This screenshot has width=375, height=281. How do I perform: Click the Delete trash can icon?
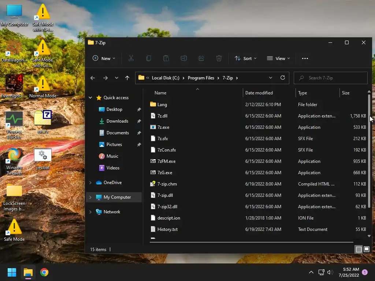click(219, 58)
